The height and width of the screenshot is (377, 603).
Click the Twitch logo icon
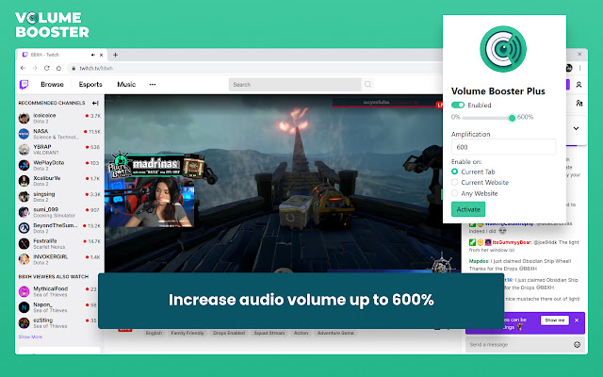click(x=24, y=84)
